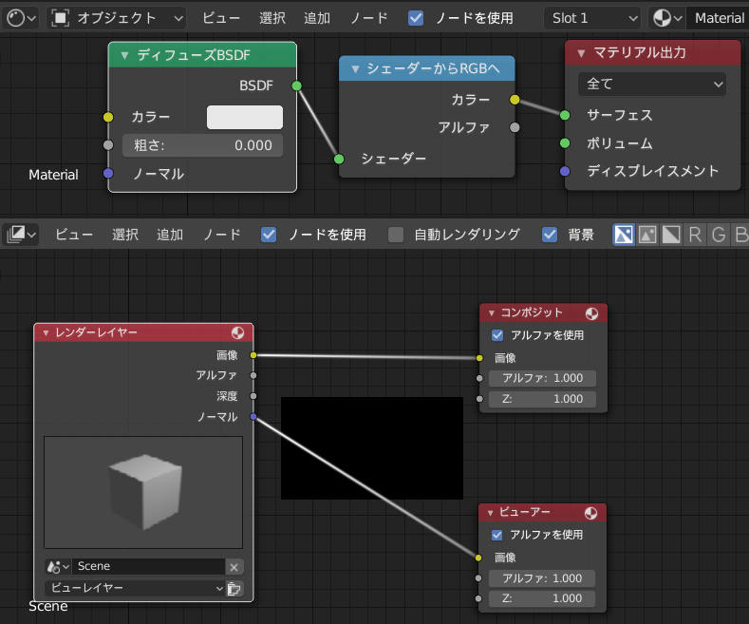
Task: Click yellow Color socket of Shader to RGB
Action: [x=515, y=100]
